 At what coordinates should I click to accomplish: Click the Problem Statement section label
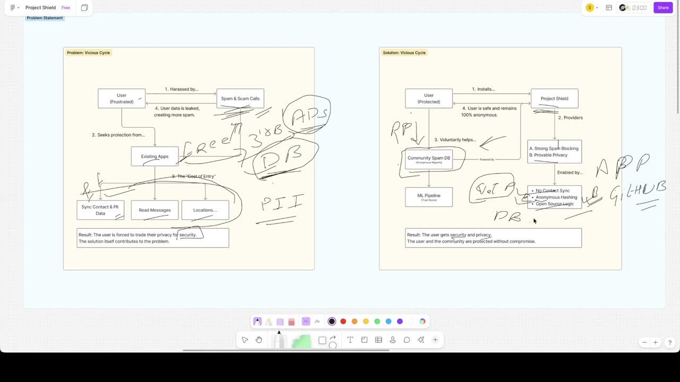45,18
